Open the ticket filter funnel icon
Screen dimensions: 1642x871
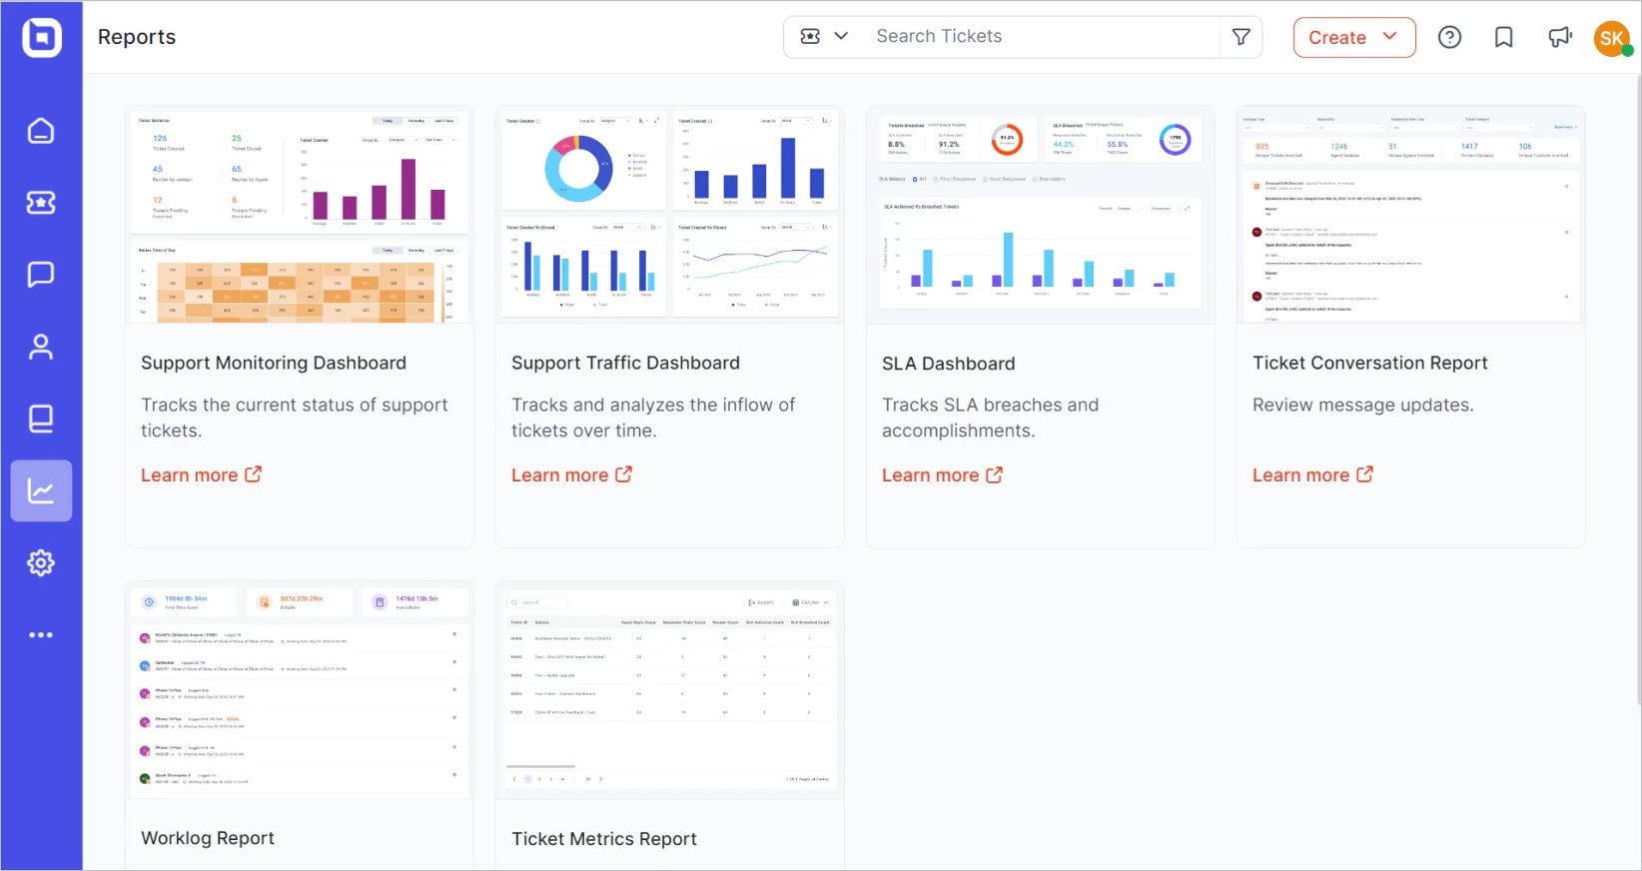pyautogui.click(x=1241, y=37)
